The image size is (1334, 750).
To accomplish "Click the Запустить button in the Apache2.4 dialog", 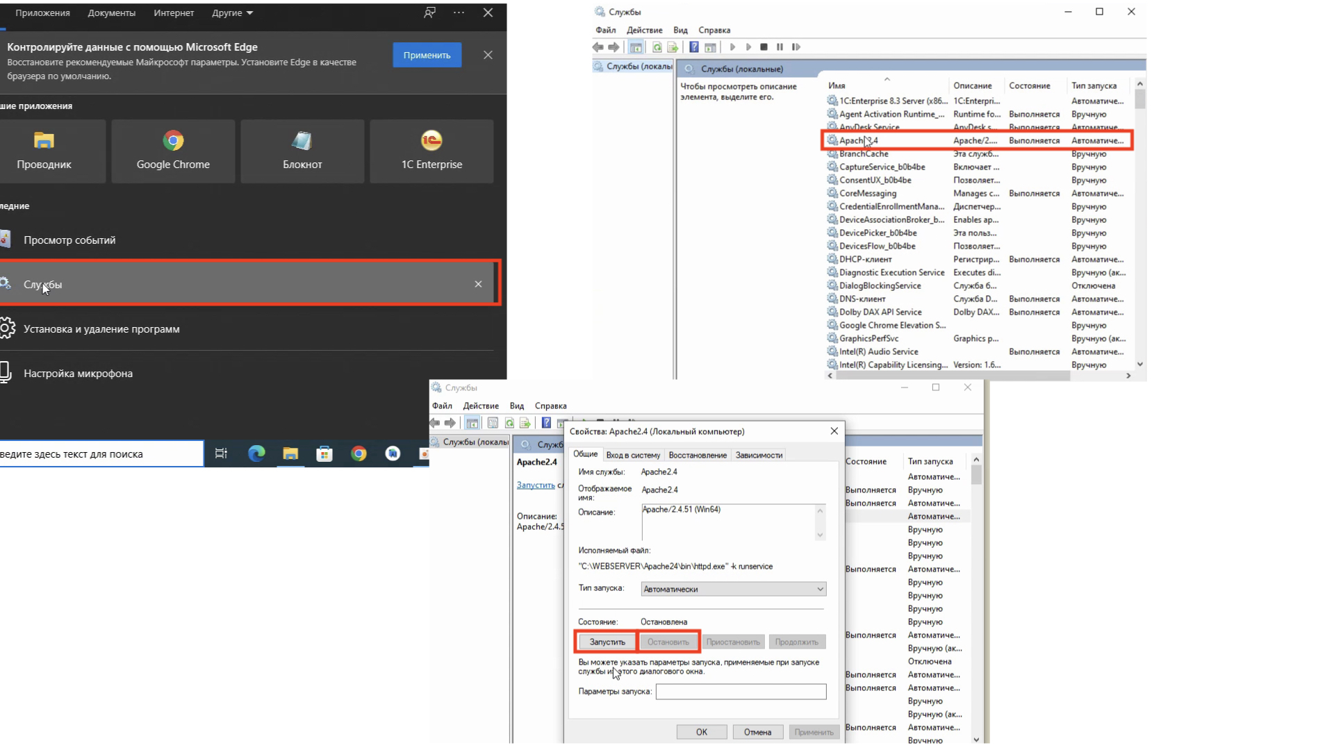I will pos(607,642).
